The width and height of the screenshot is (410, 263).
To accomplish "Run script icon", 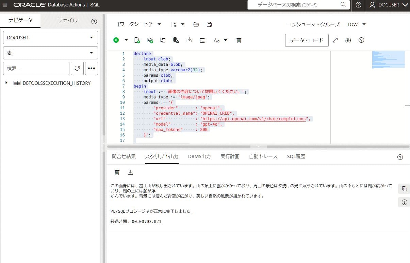I will pyautogui.click(x=137, y=40).
